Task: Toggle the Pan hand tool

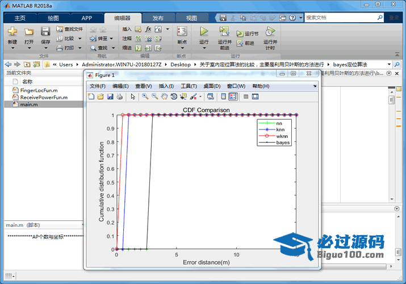Action: pos(164,97)
